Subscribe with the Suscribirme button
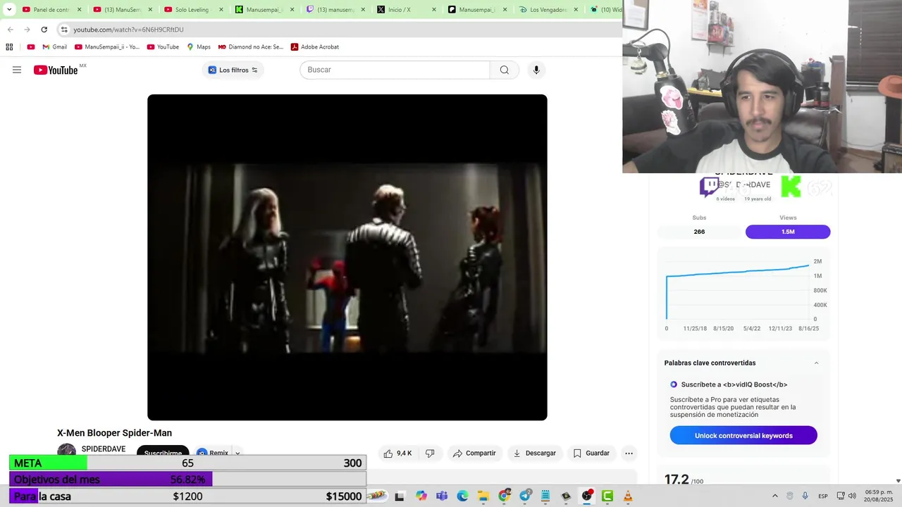This screenshot has width=902, height=507. coord(163,453)
